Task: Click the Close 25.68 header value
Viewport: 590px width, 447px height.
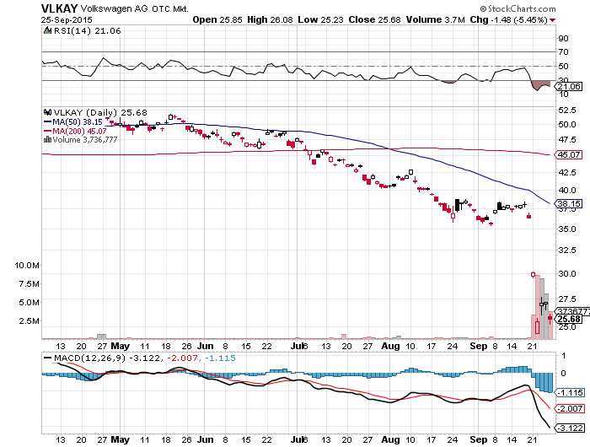Action: (374, 19)
